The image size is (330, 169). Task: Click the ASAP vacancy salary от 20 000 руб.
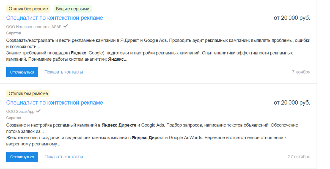tap(292, 18)
